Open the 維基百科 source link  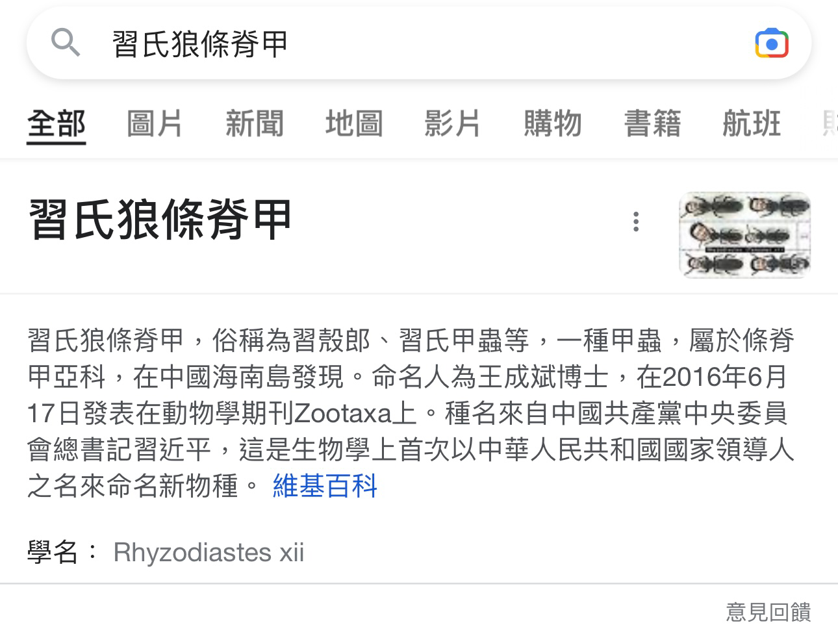[x=325, y=486]
